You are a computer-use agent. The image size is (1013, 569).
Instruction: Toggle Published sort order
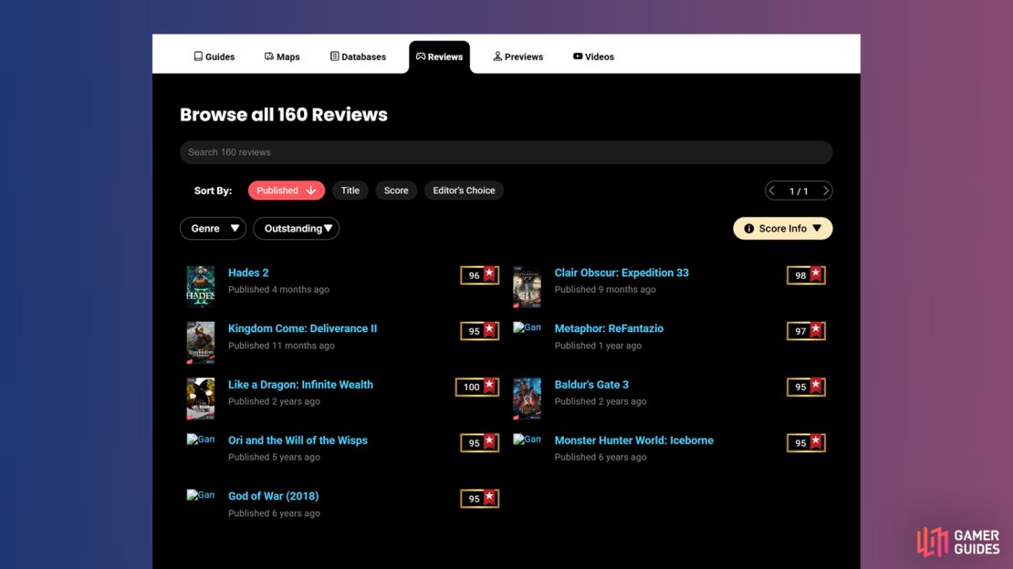coord(287,191)
